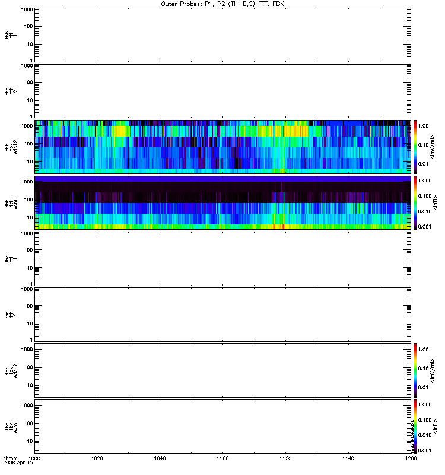Click the '100' y-axis tick of thb fft 2

click(28, 83)
